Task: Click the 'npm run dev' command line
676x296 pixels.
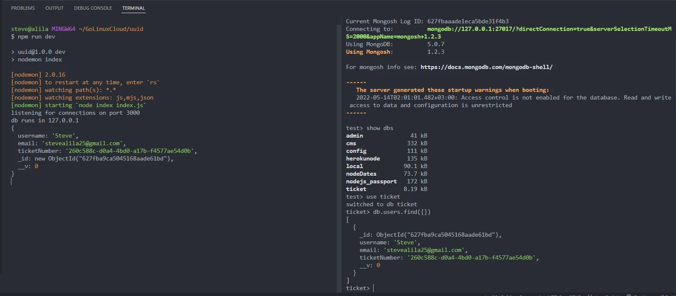Action: pos(36,36)
